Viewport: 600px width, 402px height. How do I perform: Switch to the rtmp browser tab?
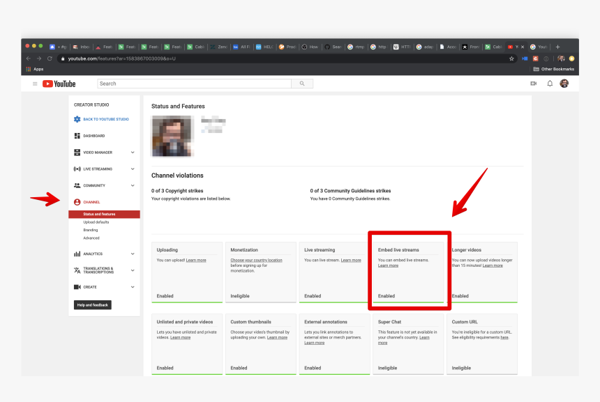356,47
